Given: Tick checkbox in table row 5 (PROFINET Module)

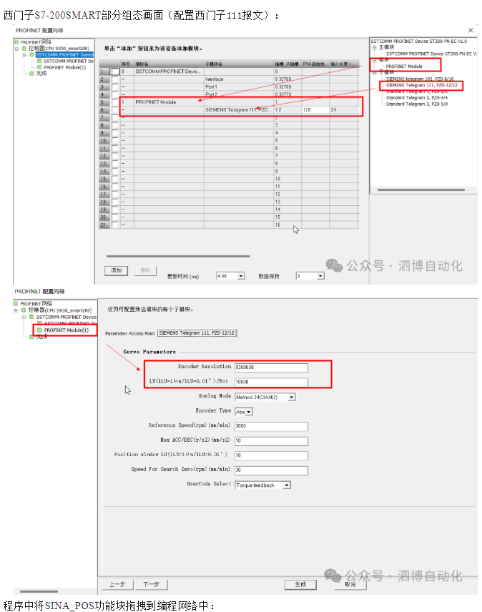Looking at the screenshot, I should tap(114, 102).
